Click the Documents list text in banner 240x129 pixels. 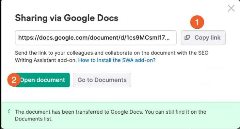point(34,119)
